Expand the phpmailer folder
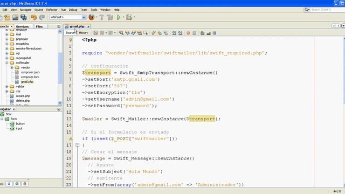Screen dimensions: 345x194 tap(7, 39)
